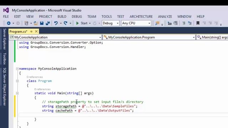Click the storagePath comment line
This screenshot has width=228, height=128.
tap(93, 102)
